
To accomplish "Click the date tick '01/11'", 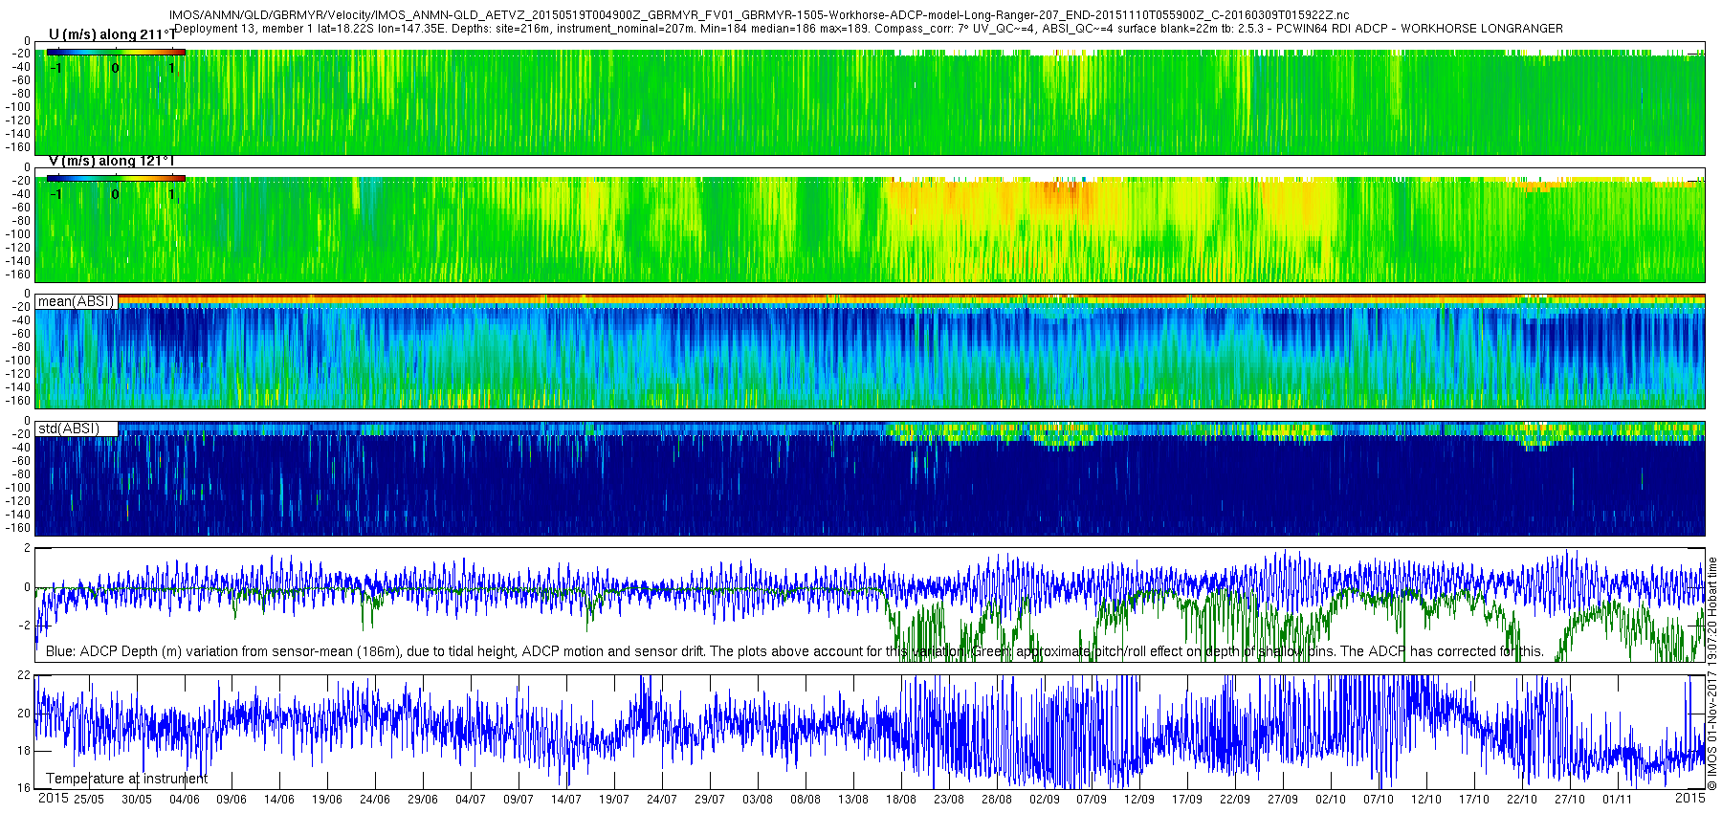I will click(1618, 800).
